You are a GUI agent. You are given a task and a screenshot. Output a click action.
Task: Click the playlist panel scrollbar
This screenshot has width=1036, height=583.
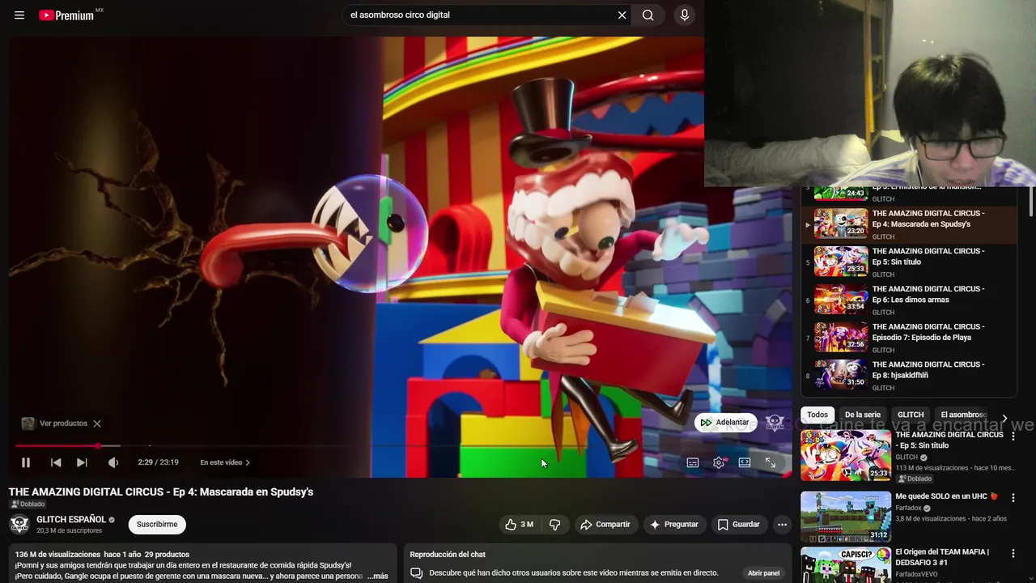pyautogui.click(x=1030, y=202)
